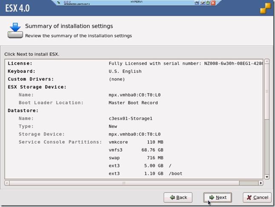
Task: Click the summary list scroll-up arrow
Action: click(267, 61)
